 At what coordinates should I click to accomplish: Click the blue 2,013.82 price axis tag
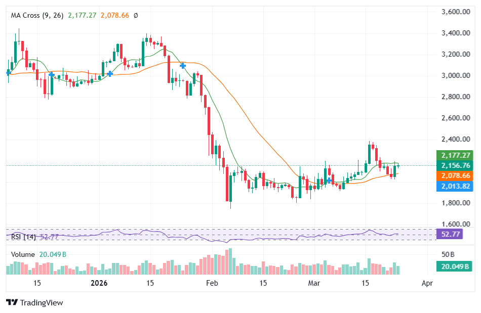pyautogui.click(x=455, y=186)
